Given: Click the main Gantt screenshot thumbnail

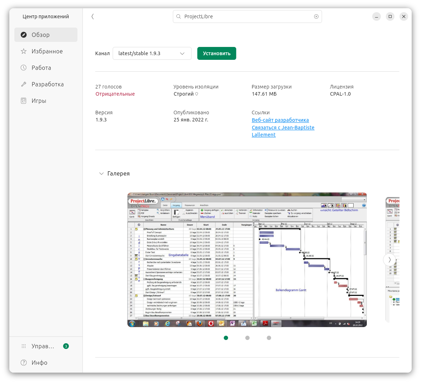Looking at the screenshot, I should pos(247,260).
